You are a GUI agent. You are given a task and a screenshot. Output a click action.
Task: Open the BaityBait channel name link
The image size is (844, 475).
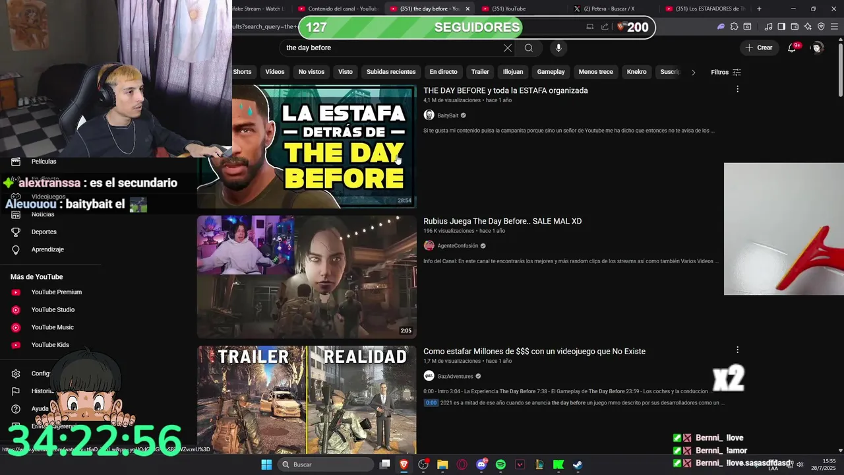(x=448, y=115)
